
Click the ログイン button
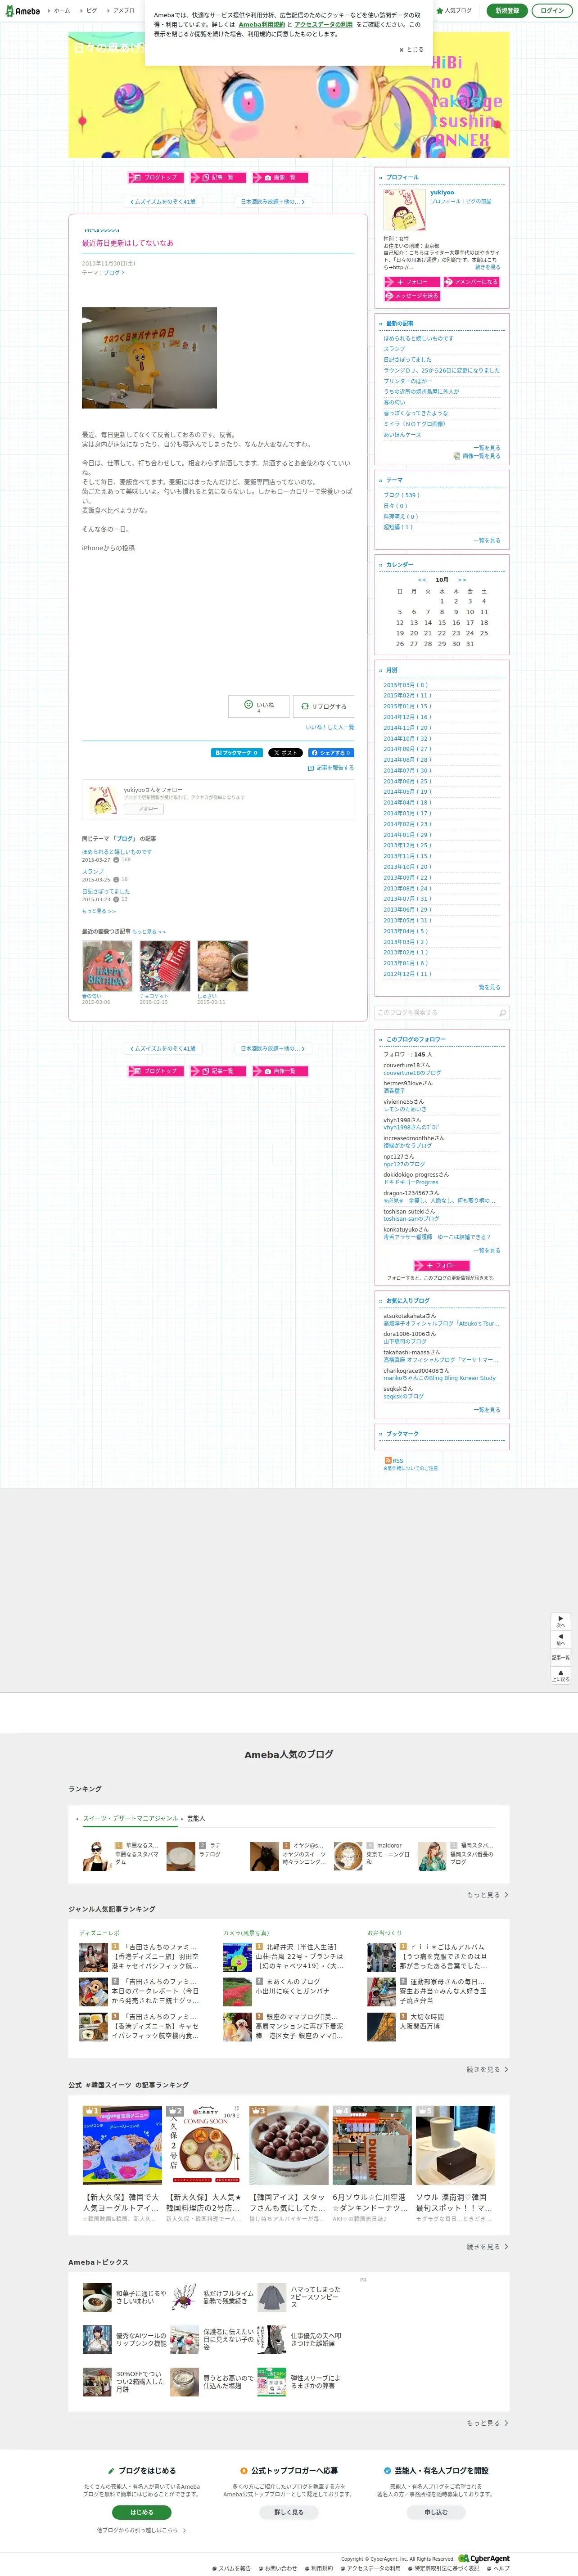[552, 11]
